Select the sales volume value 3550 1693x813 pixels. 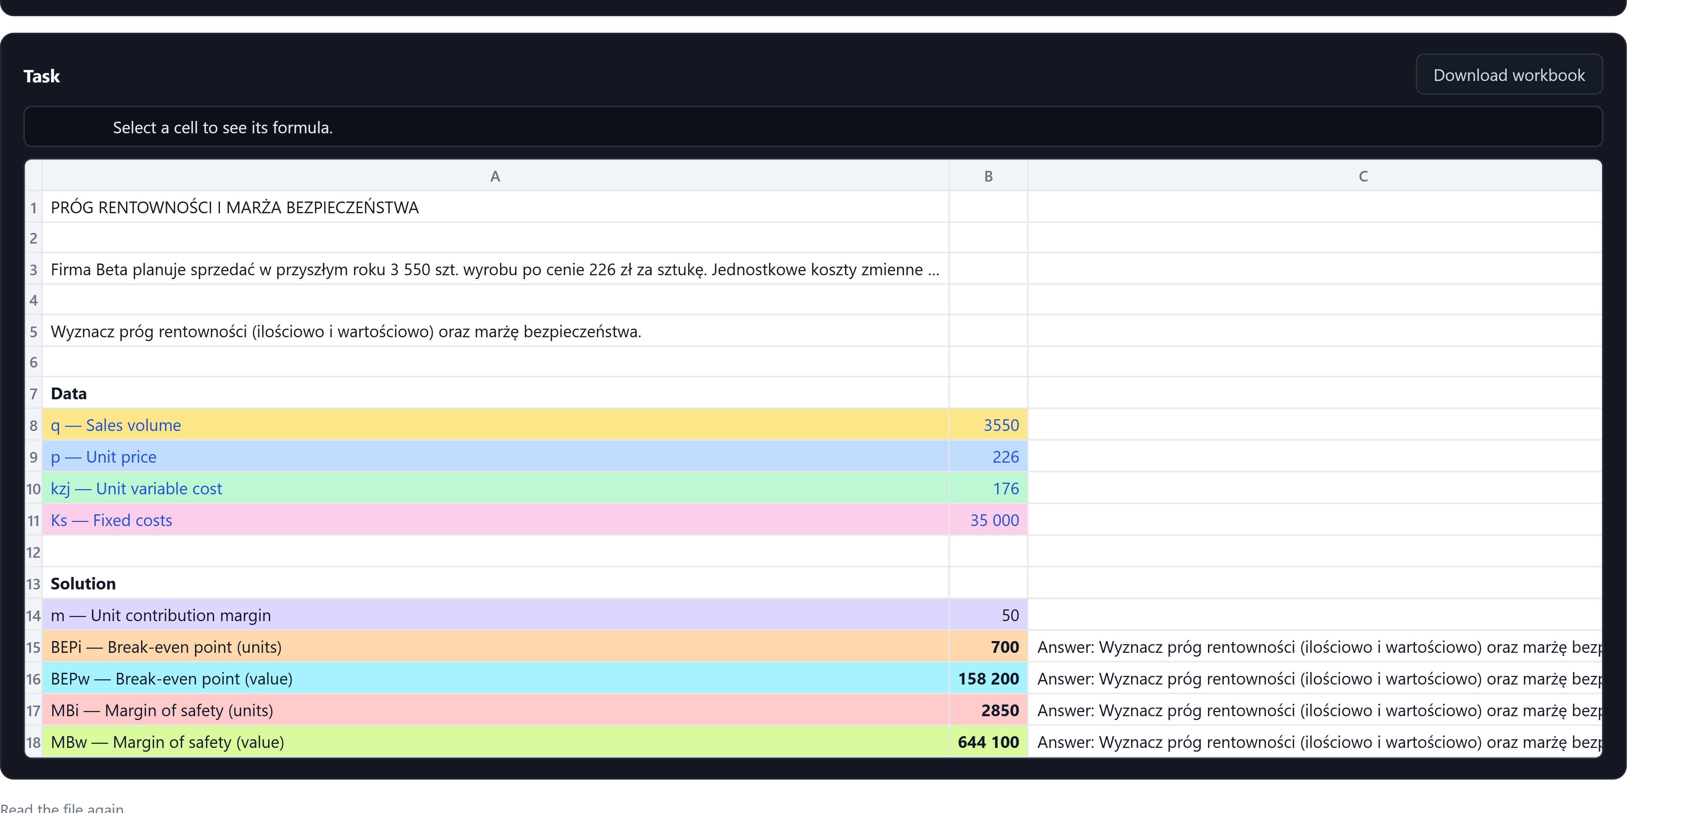988,425
